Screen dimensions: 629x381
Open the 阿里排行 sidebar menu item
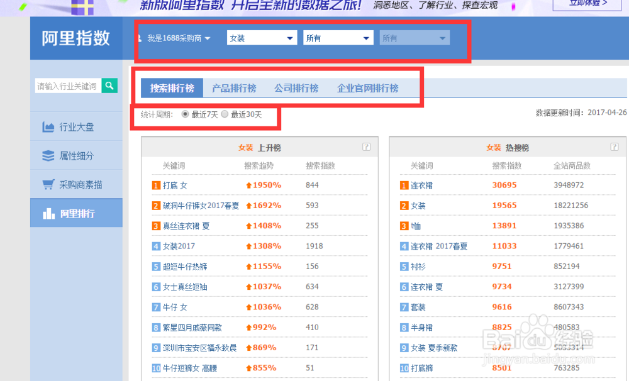point(76,213)
